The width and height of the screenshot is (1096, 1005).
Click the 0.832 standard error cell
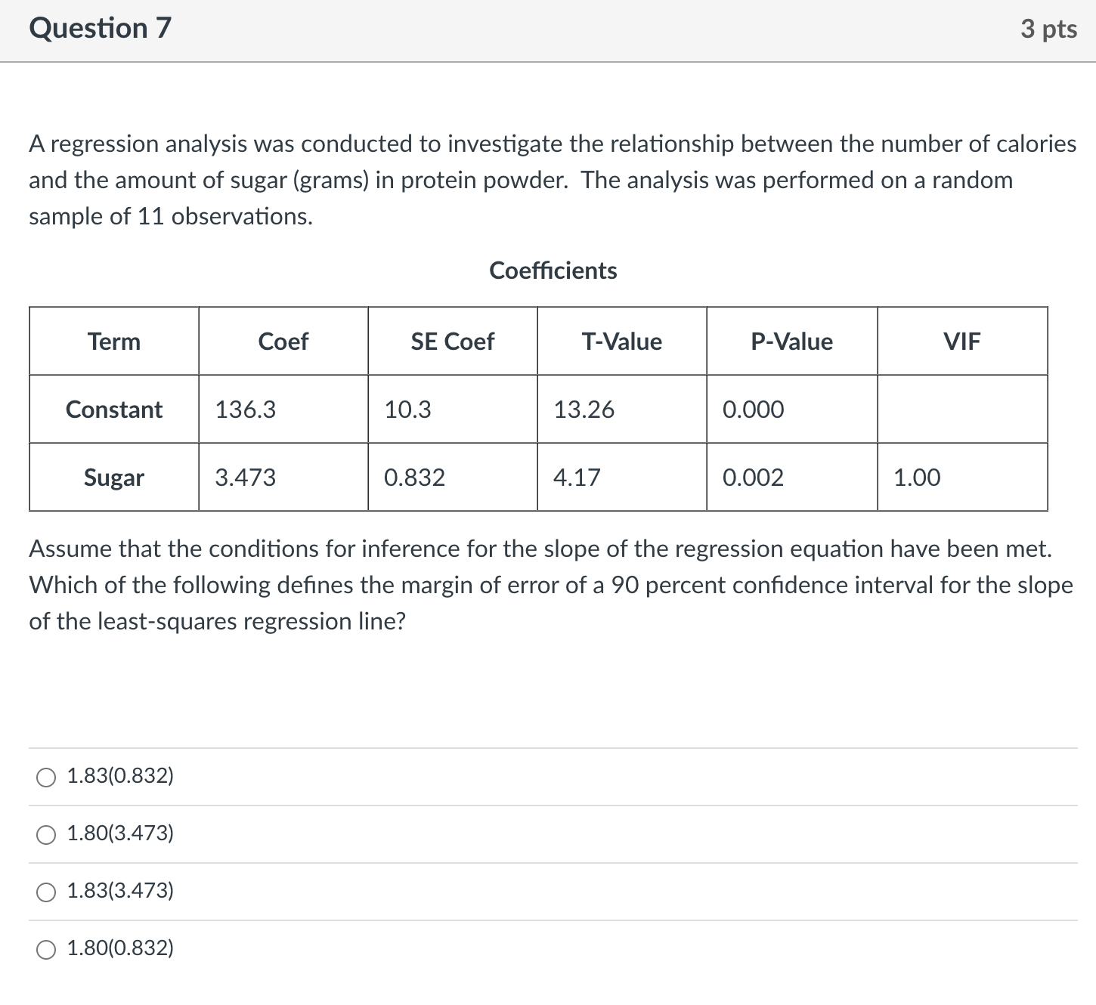(x=413, y=478)
